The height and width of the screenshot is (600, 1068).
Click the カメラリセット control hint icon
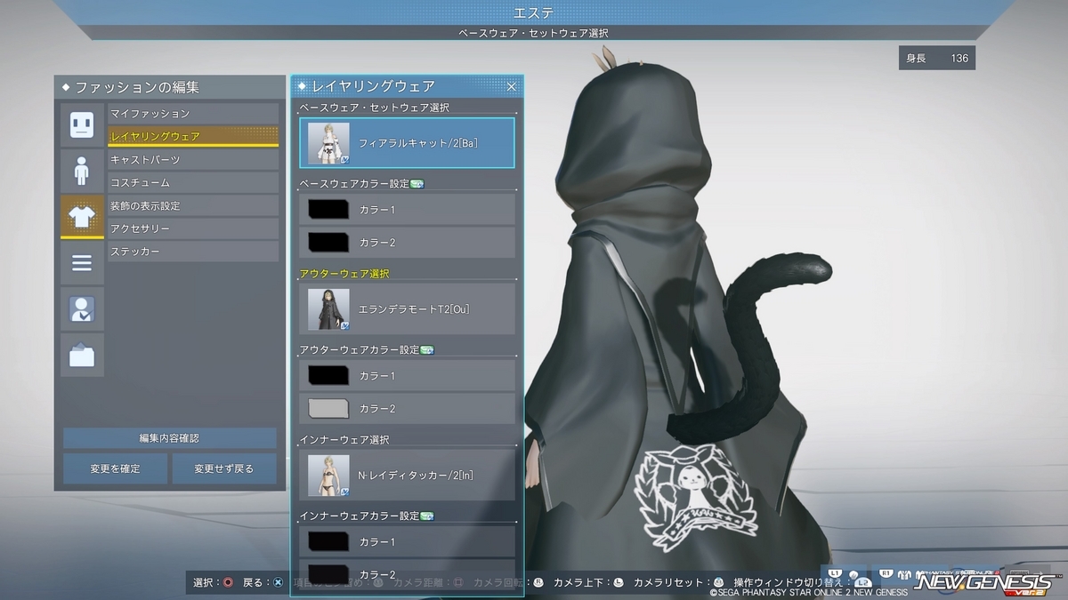pos(718,583)
